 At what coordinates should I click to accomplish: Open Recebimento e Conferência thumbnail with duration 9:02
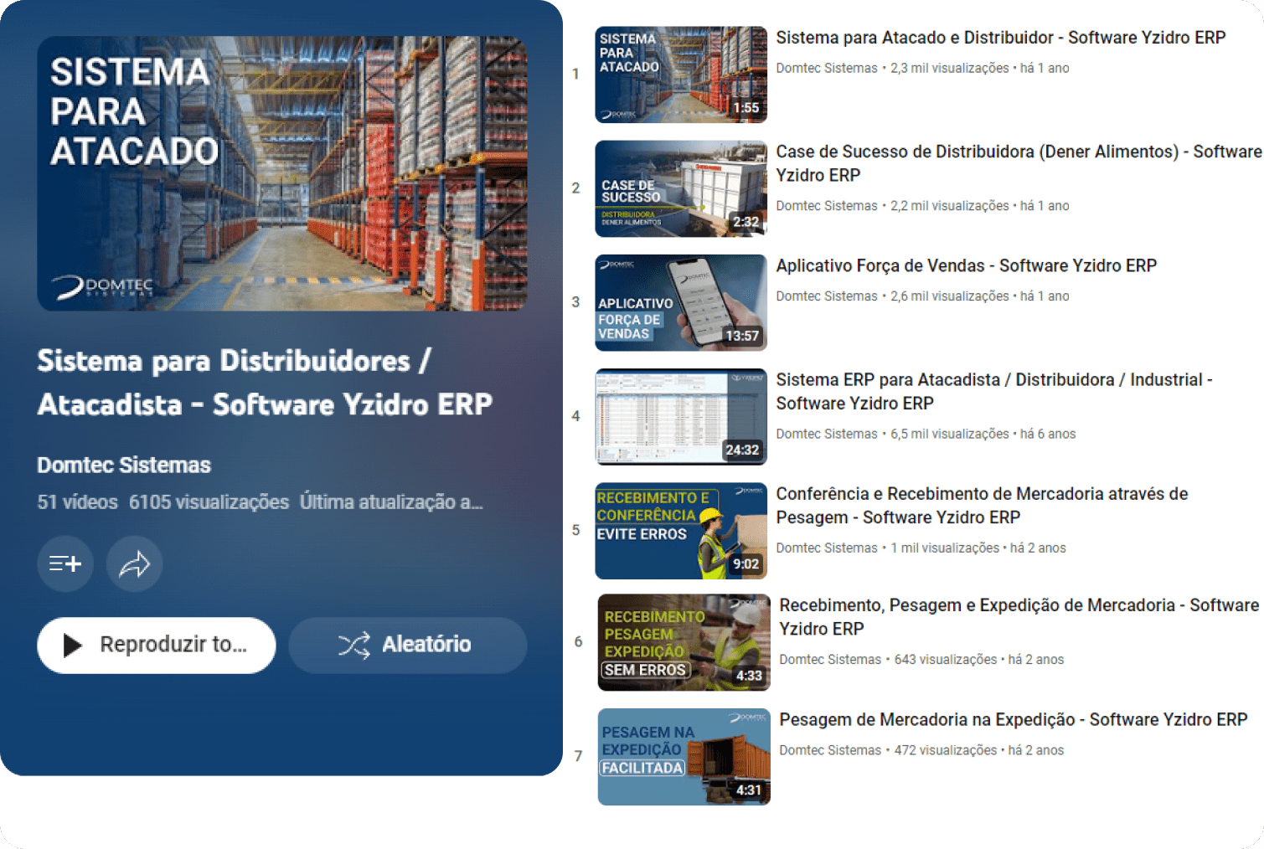coord(681,530)
